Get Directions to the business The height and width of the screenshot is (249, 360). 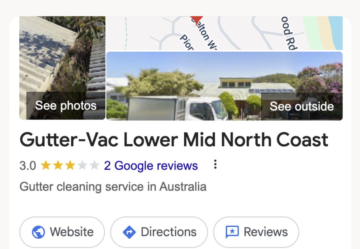tap(159, 232)
